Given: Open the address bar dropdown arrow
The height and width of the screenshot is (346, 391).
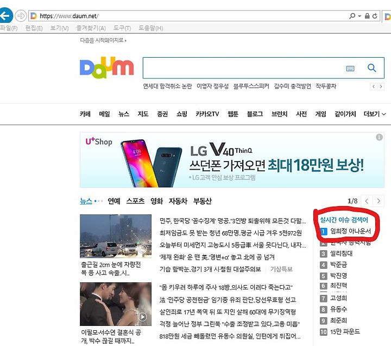Looking at the screenshot, I should click(x=360, y=16).
